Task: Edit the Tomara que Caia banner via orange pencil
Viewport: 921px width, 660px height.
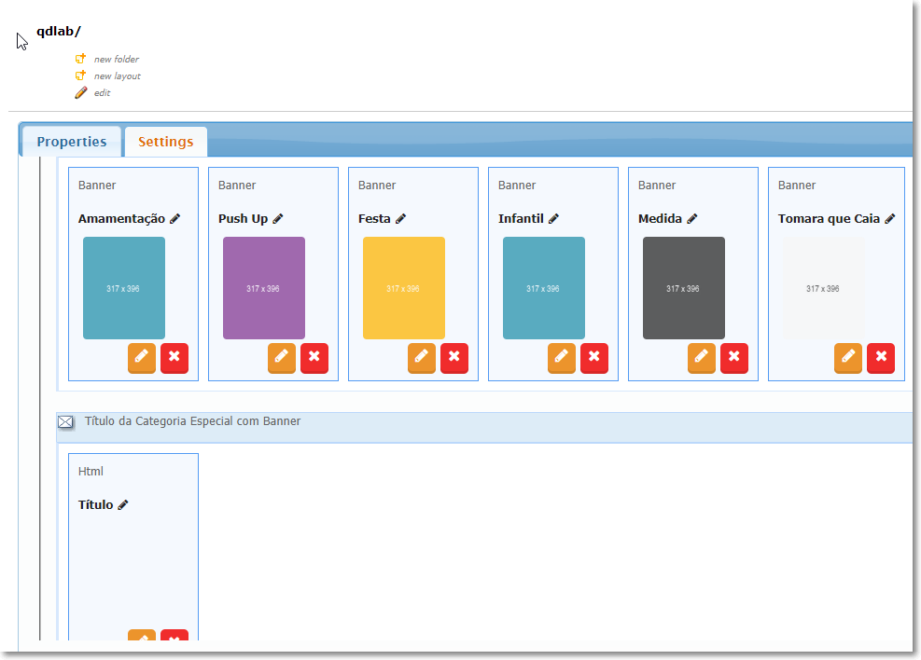Action: (x=848, y=358)
